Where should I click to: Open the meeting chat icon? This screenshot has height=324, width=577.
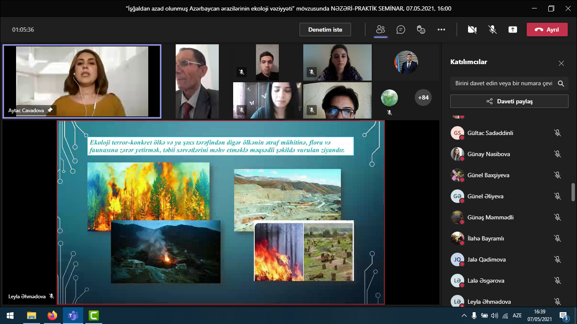point(400,30)
